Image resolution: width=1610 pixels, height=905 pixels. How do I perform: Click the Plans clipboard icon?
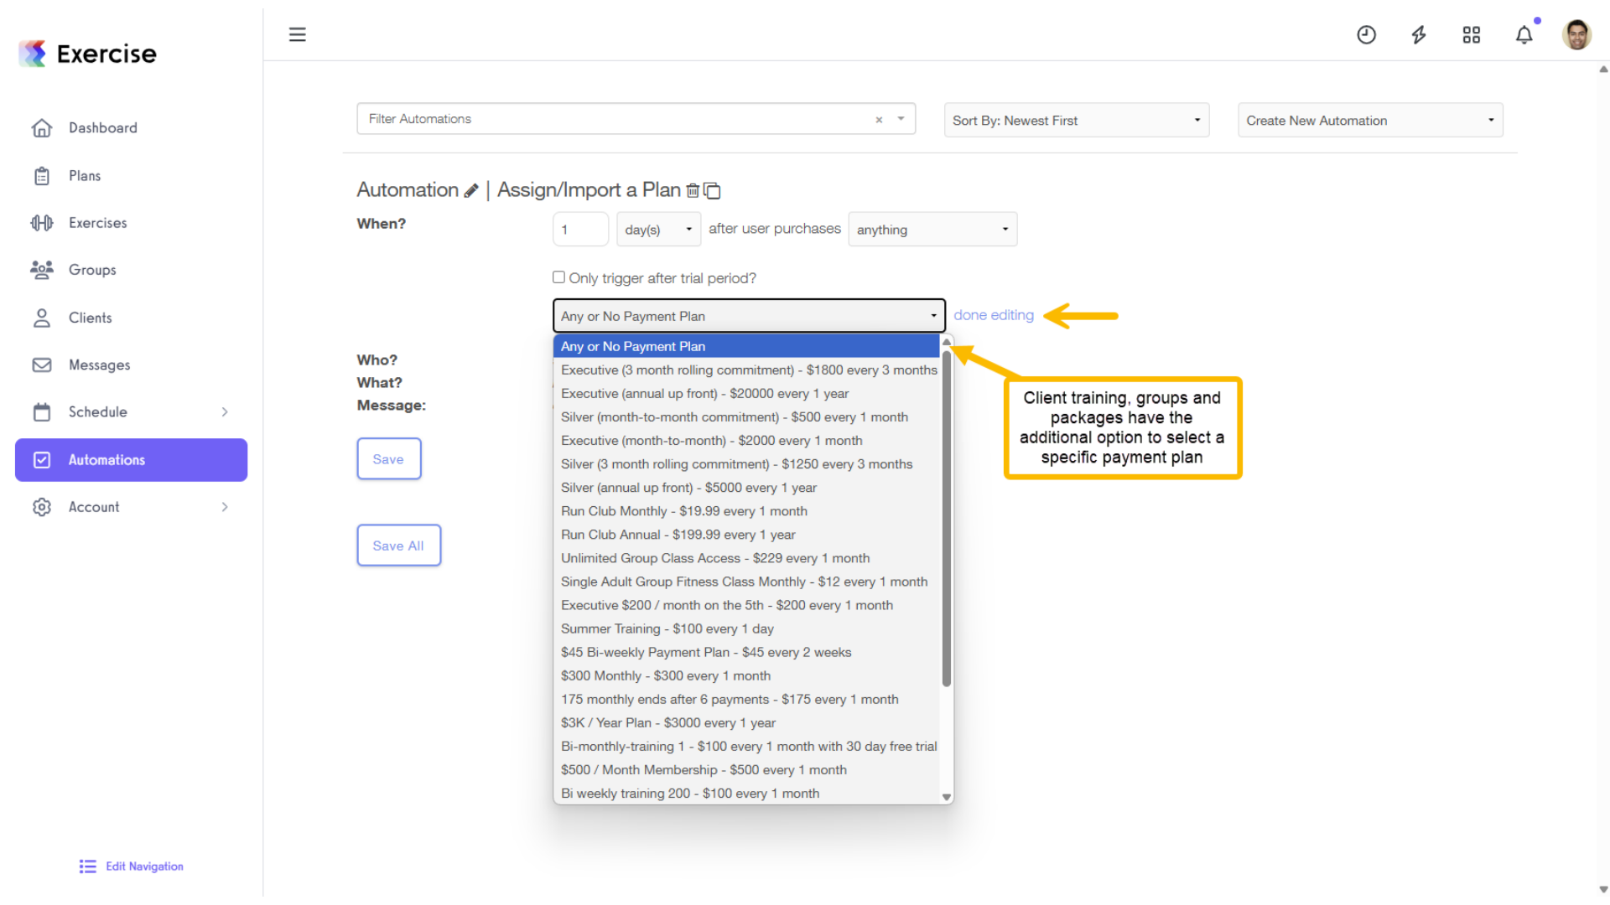42,176
